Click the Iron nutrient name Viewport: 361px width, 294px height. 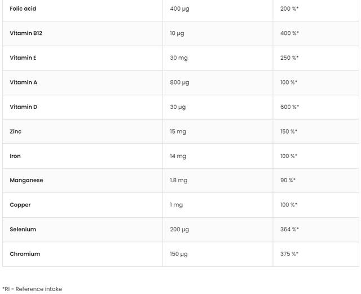[x=15, y=156]
